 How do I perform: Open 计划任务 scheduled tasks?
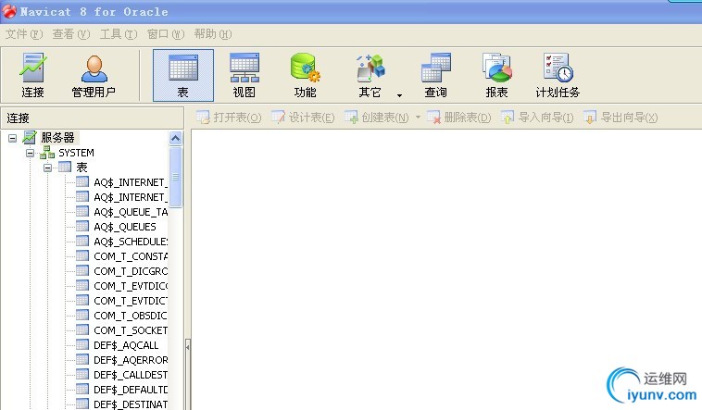point(558,75)
